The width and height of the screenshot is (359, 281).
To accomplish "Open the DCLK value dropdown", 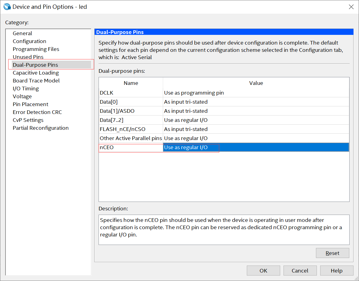I will coord(256,93).
